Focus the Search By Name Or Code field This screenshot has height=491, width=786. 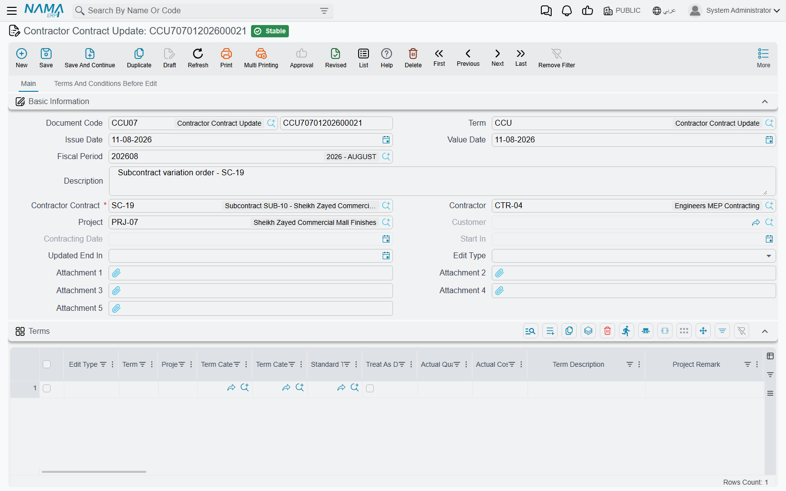(x=202, y=11)
